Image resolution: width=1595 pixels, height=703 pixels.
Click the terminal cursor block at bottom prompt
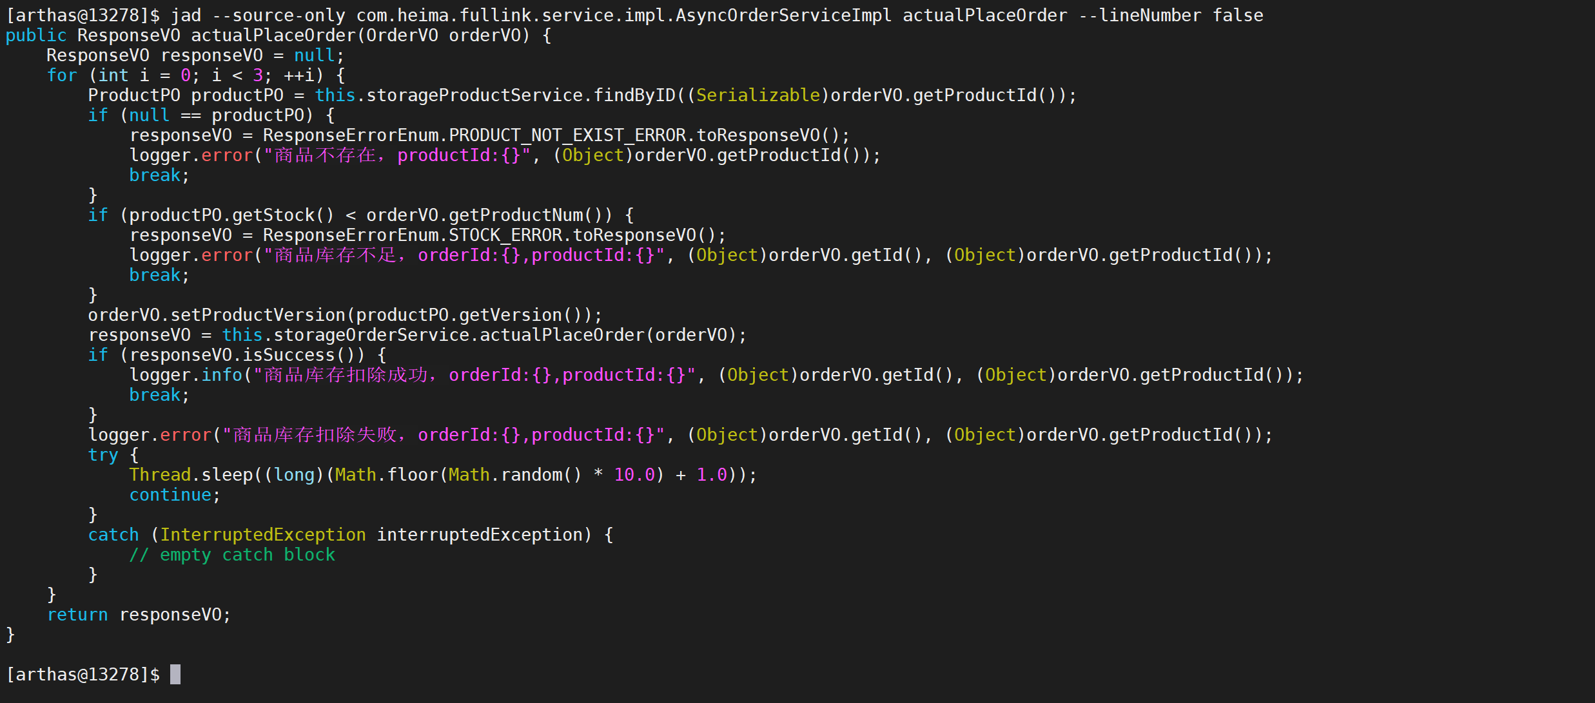175,675
